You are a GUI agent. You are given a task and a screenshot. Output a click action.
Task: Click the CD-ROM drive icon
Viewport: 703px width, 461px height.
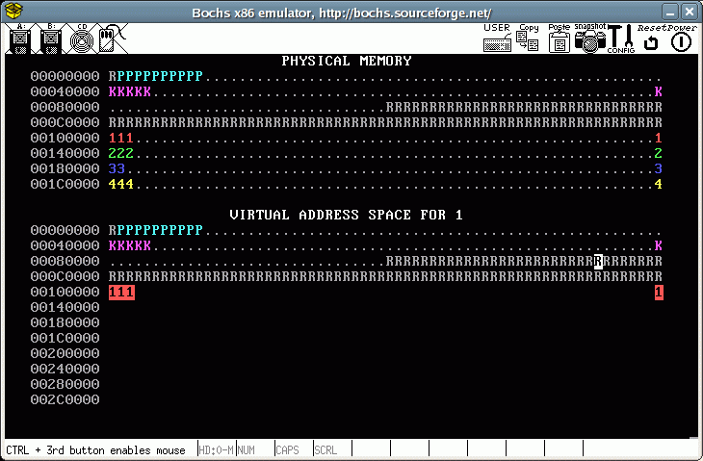pyautogui.click(x=82, y=38)
